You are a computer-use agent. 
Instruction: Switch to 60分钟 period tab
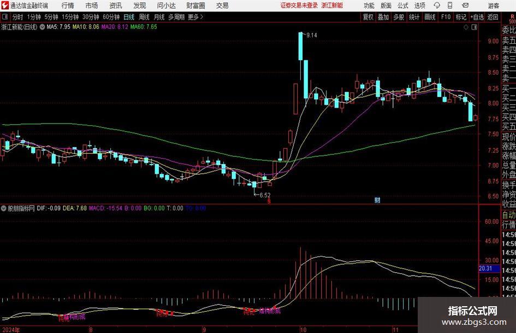point(111,17)
